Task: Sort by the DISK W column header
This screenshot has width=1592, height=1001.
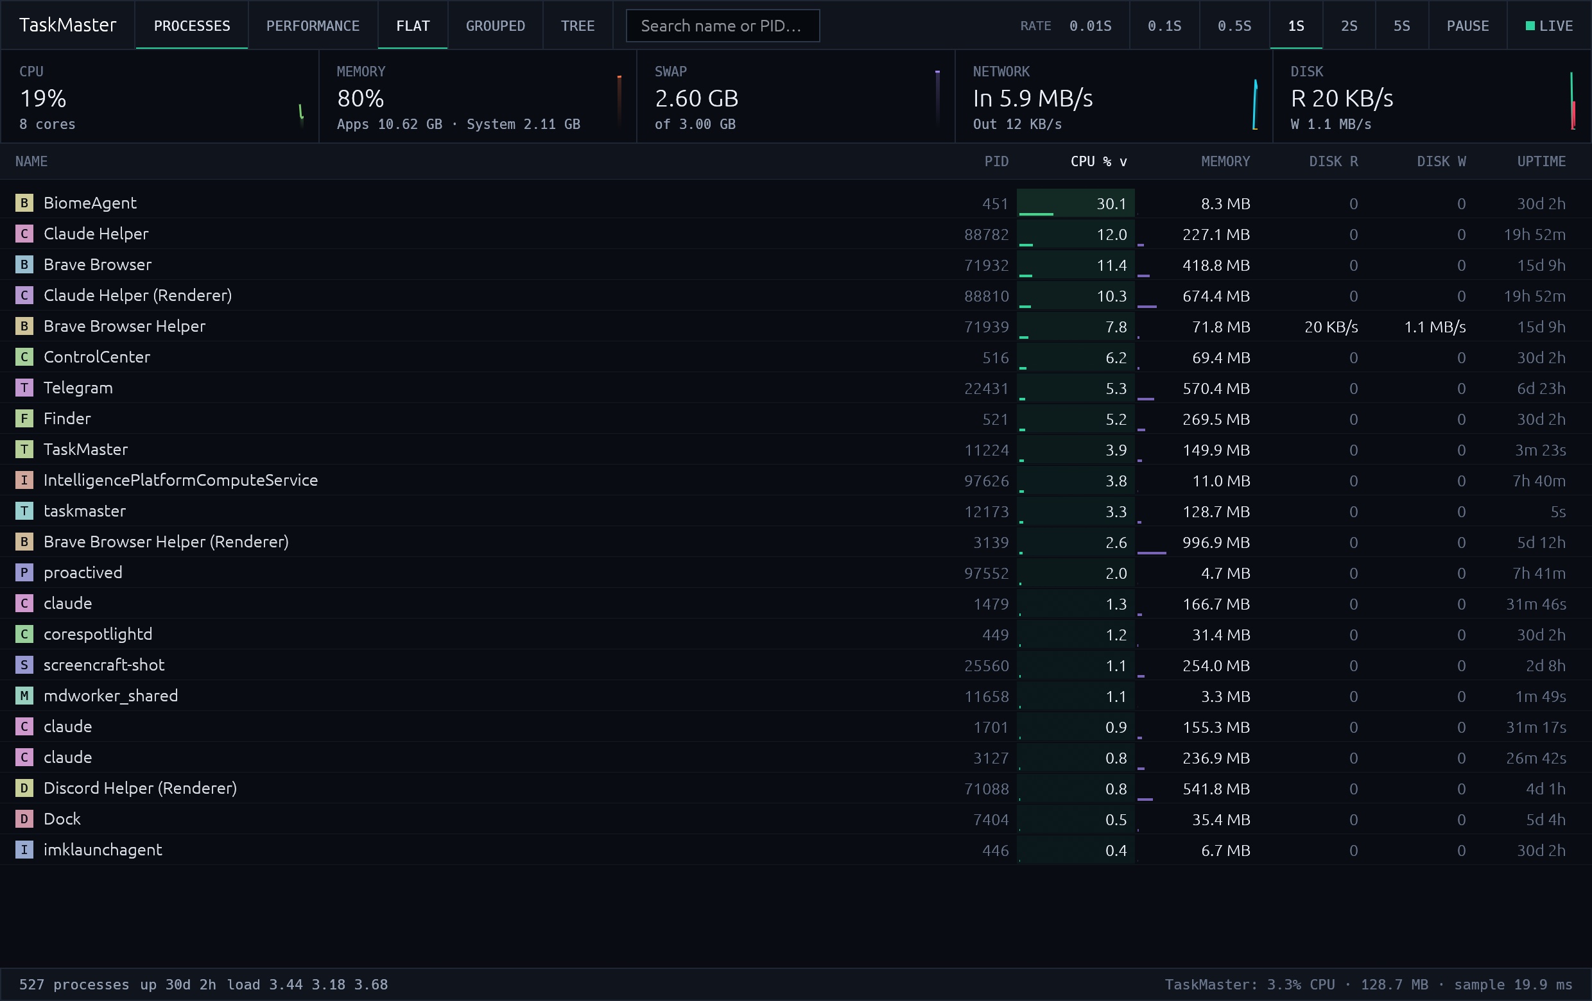Action: 1441,162
